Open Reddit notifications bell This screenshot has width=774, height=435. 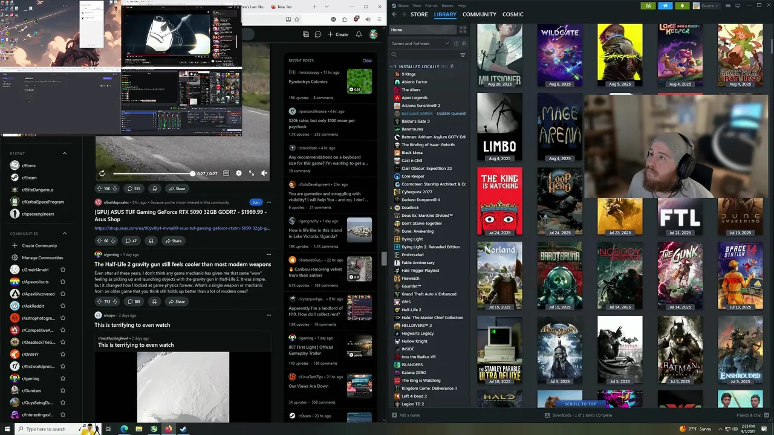click(359, 34)
